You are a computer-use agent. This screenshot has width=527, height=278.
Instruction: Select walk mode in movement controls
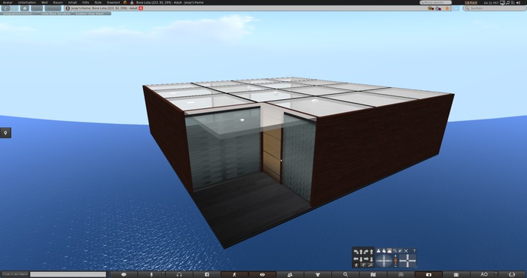[x=356, y=265]
